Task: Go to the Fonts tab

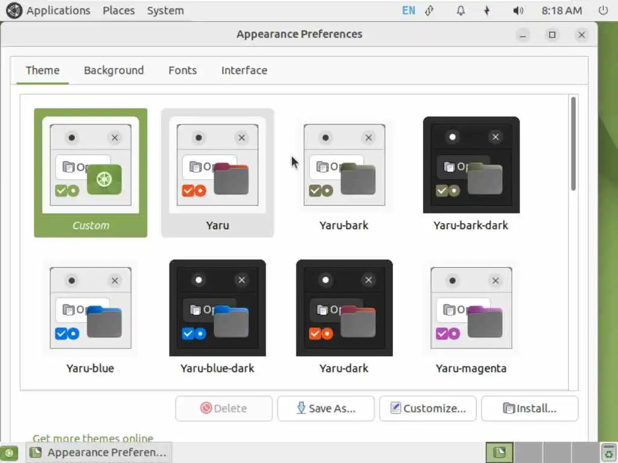Action: (182, 71)
